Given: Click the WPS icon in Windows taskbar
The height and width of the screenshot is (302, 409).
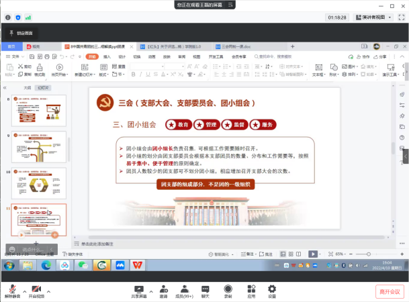Looking at the screenshot, I should coord(137,266).
